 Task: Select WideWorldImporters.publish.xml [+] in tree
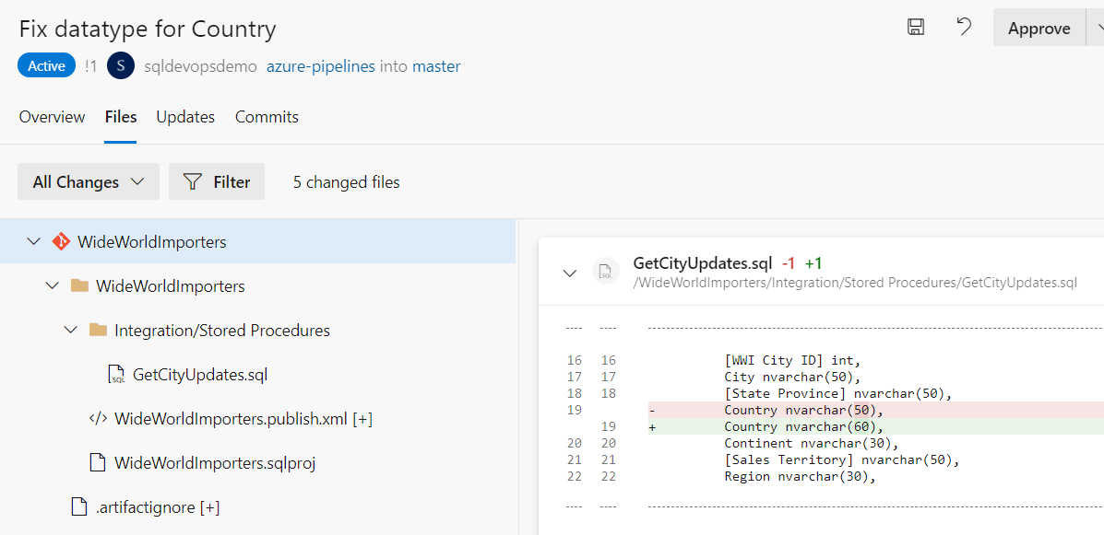coord(243,419)
